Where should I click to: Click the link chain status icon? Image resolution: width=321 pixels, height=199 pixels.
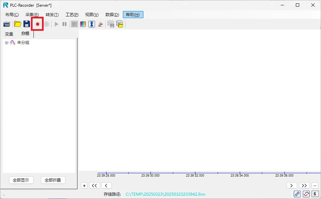[x=297, y=194]
